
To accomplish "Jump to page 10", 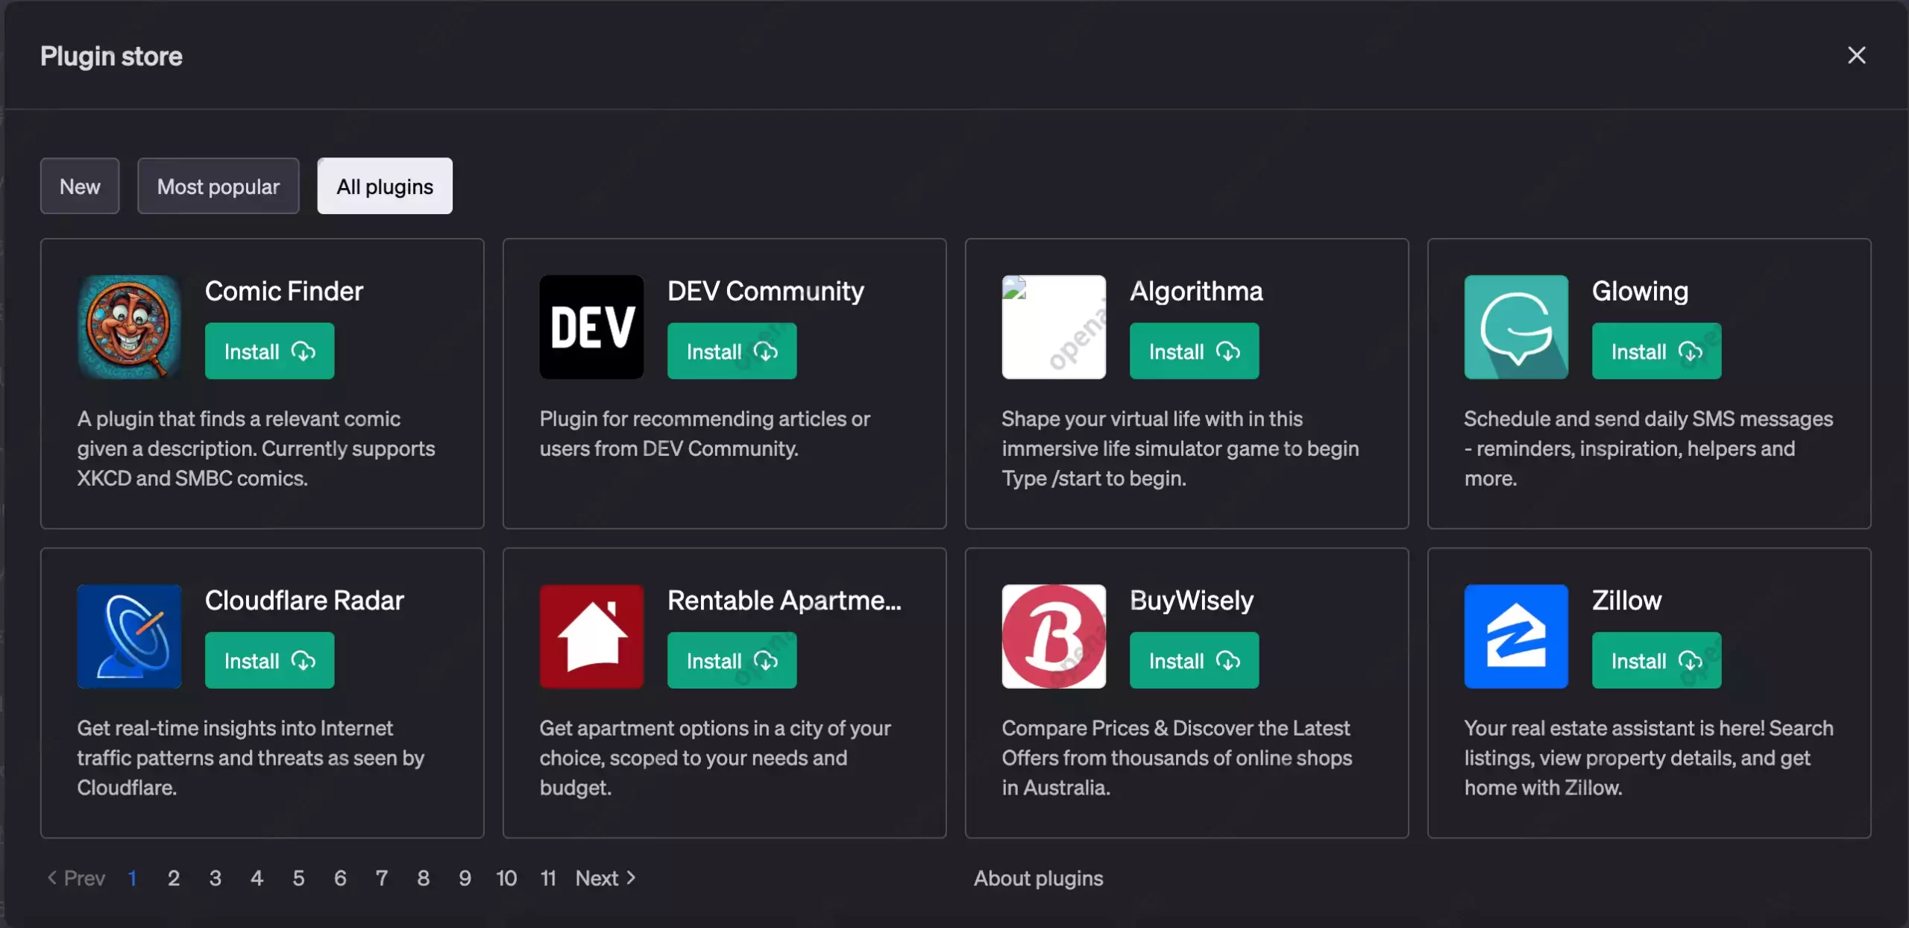I will click(x=506, y=878).
